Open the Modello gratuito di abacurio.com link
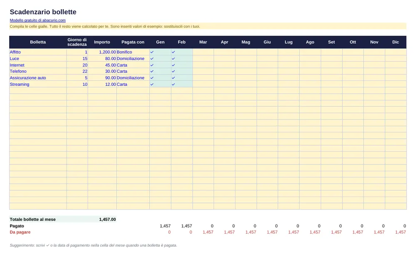Screen dimensions: 416x257 [x=38, y=20]
